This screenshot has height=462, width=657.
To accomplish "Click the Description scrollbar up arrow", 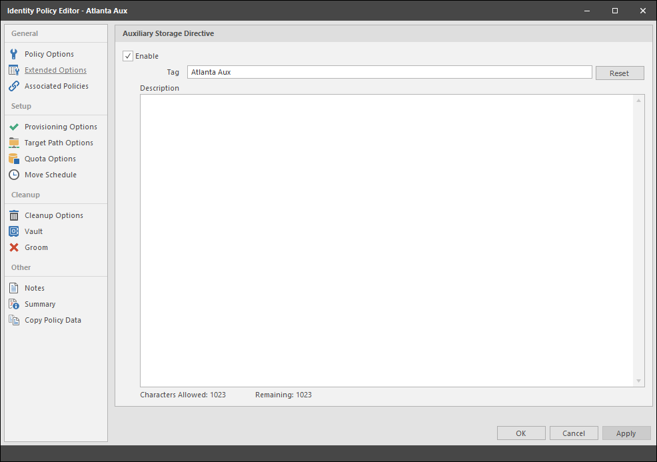I will tap(638, 100).
